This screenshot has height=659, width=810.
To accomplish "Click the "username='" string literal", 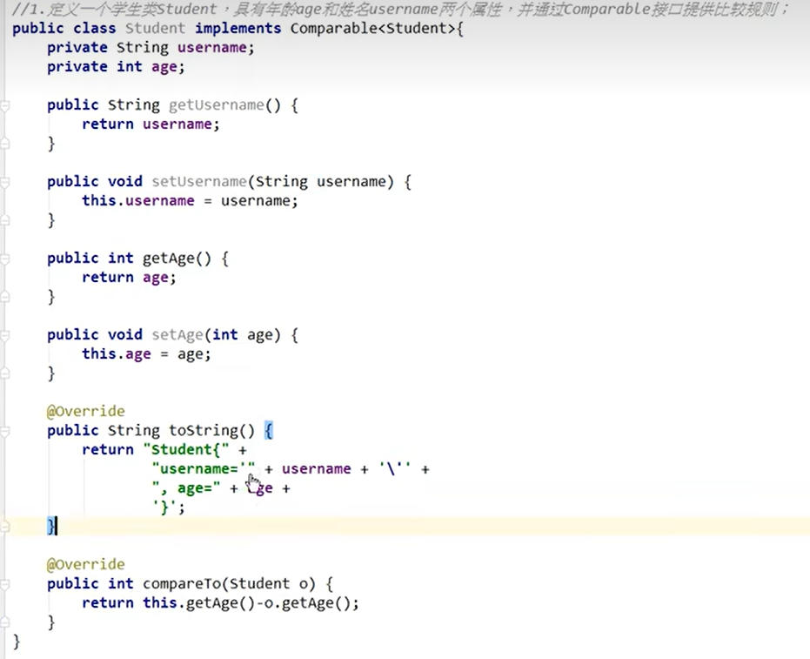I will coord(204,469).
